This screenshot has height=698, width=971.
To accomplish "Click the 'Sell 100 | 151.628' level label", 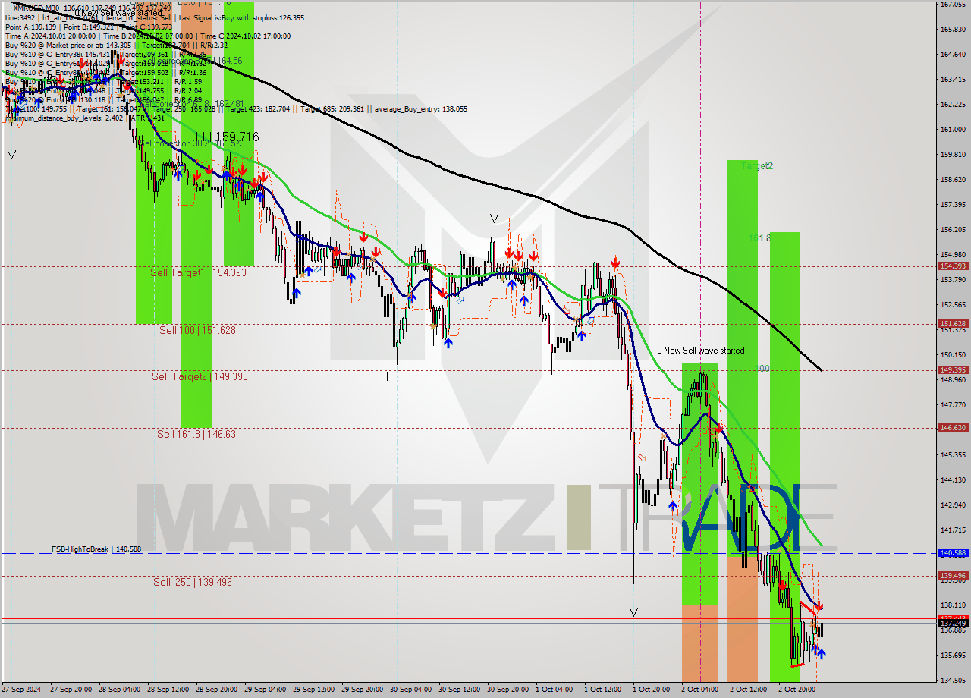I will 197,330.
